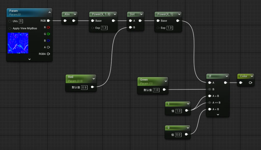This screenshot has height=150, width=261.
Task: Open the Red param node dropdown
Action: 94,79
